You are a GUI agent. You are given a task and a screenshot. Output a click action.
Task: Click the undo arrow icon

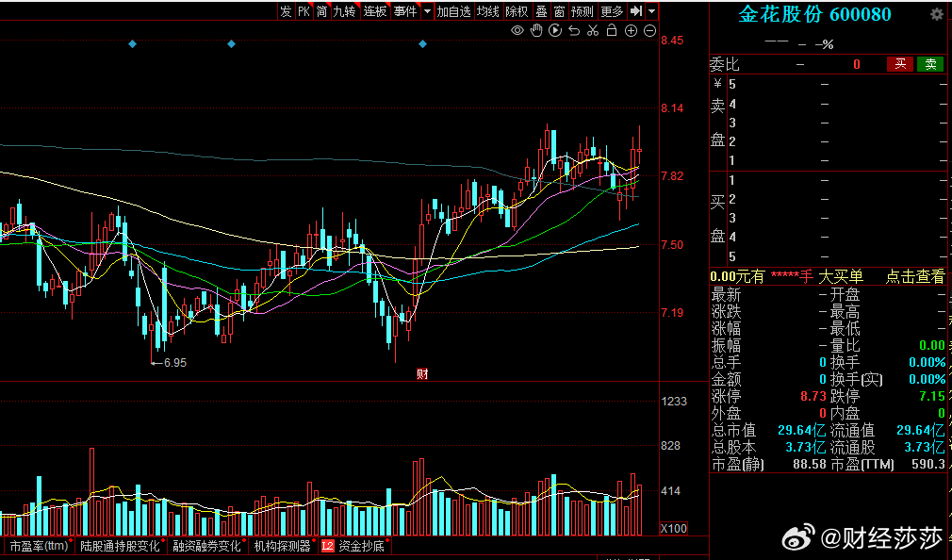574,30
